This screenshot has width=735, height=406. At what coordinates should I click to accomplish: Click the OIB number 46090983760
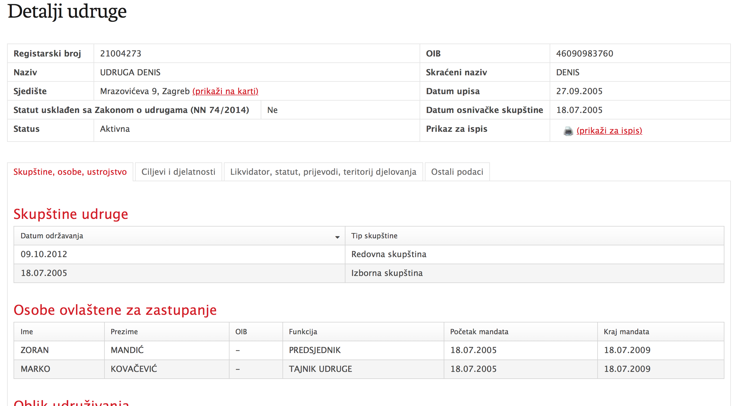pyautogui.click(x=584, y=54)
